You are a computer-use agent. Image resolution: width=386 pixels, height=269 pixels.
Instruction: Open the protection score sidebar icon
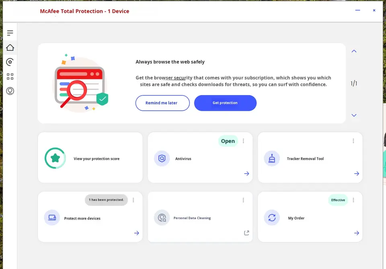click(10, 62)
